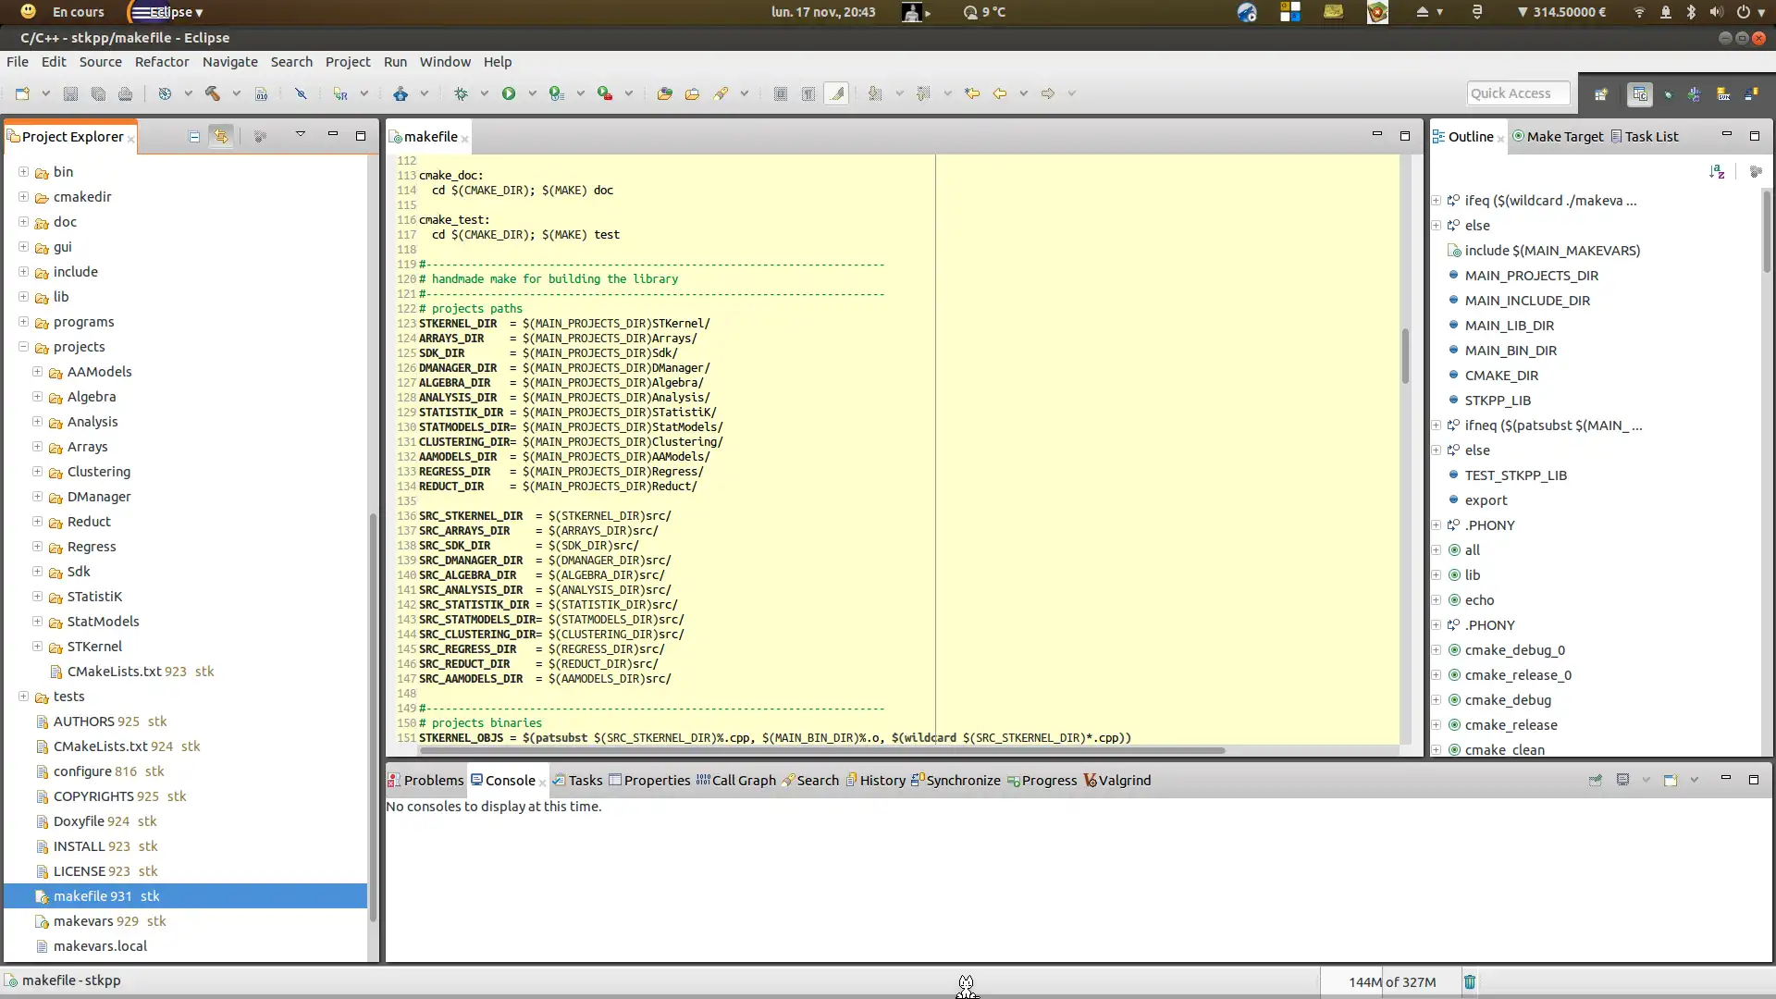Click the Run menu in the menu bar
Image resolution: width=1776 pixels, height=999 pixels.
(394, 61)
